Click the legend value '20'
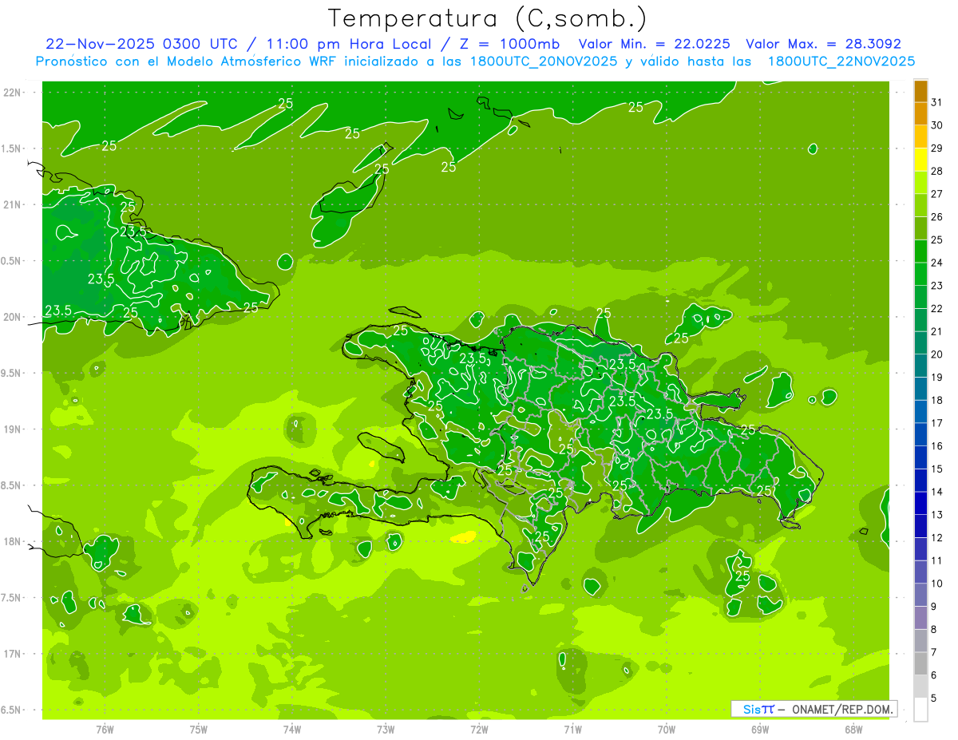Viewport: 958px width, 740px height. click(937, 354)
